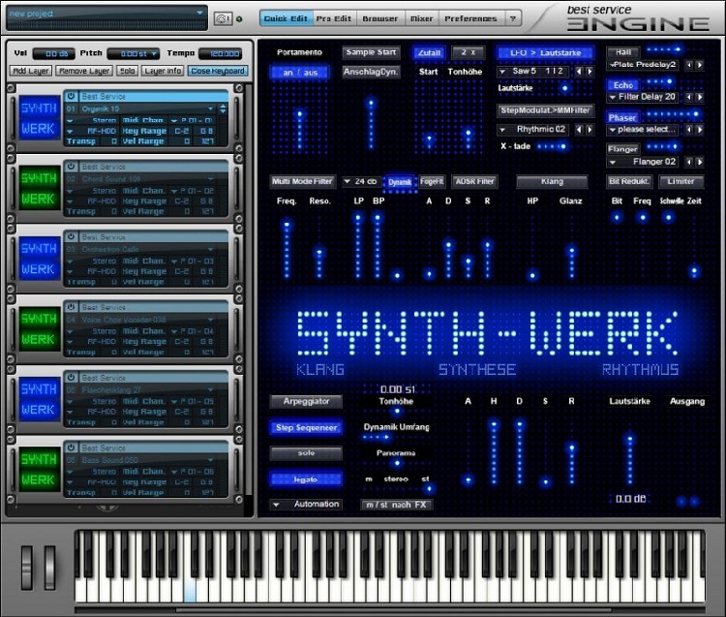Image resolution: width=726 pixels, height=617 pixels.
Task: Click the Add Layer button
Action: 31,71
